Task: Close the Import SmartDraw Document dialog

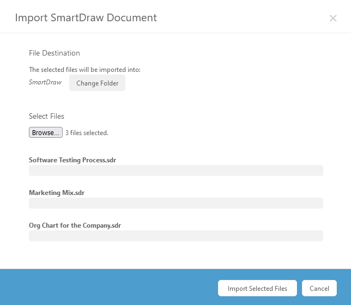Action: point(333,19)
